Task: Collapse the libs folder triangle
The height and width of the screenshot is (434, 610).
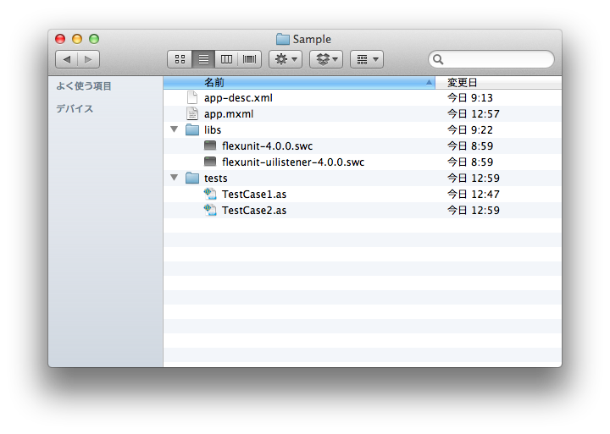Action: (175, 129)
